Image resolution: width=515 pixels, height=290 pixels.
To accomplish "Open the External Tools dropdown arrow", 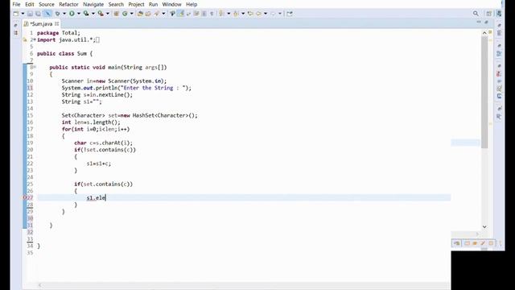I will 107,14.
